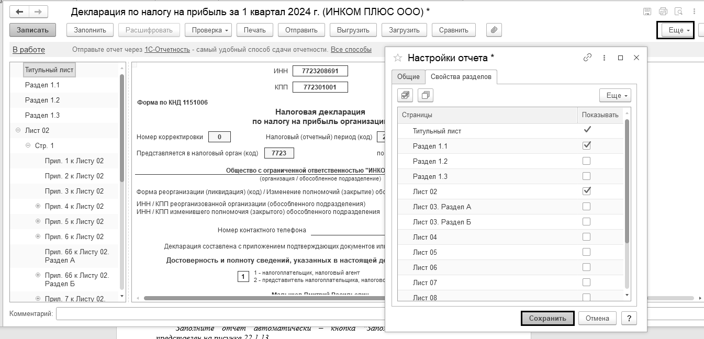Click the save diskette icon in title bar

coord(647,12)
